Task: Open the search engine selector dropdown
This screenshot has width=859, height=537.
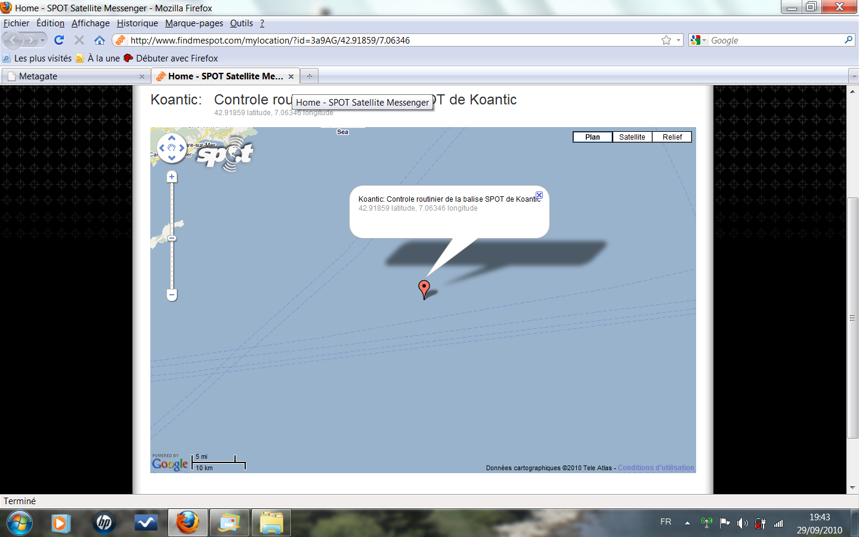Action: [698, 40]
